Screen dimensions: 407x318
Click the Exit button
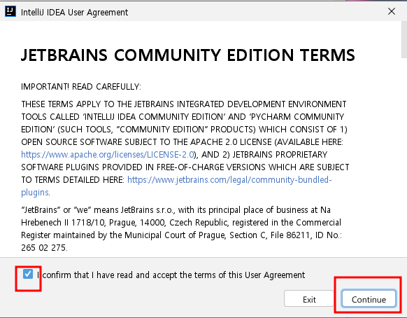[309, 299]
